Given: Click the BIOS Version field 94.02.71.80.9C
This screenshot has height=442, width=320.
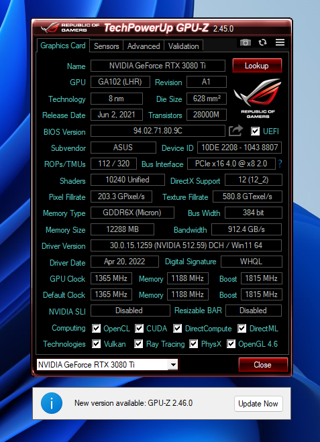Looking at the screenshot, I should pyautogui.click(x=158, y=131).
